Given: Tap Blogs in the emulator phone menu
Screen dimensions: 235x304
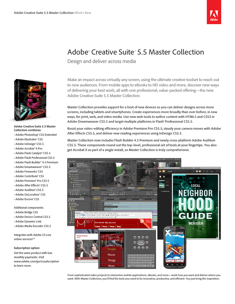Looking at the screenshot, I should point(112,266).
